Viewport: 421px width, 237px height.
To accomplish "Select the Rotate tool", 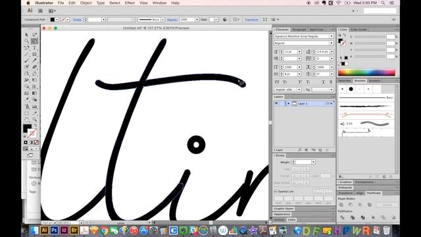I will [x=26, y=74].
